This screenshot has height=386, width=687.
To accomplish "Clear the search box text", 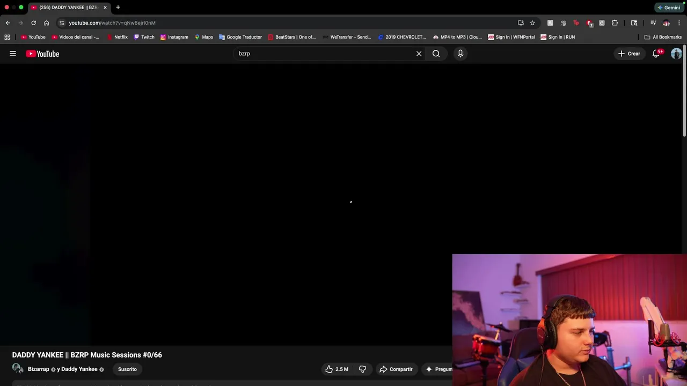I will [x=419, y=54].
